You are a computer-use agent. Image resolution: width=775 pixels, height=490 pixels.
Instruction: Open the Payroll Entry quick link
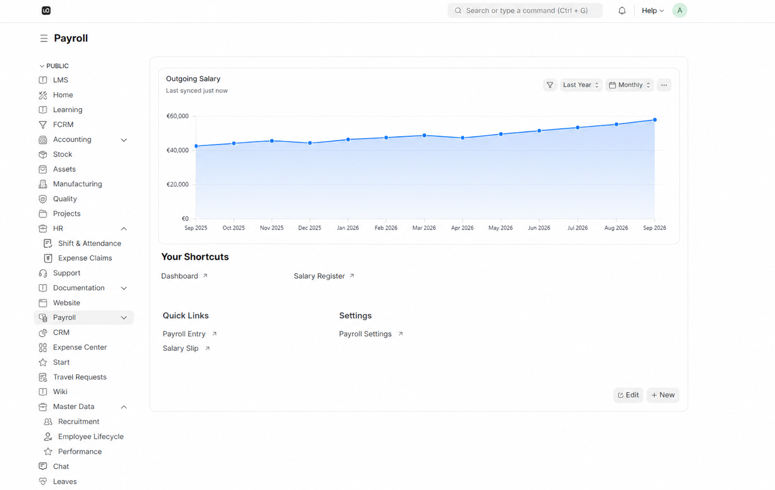190,334
